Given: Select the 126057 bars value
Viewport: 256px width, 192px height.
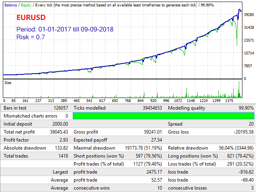Looking at the screenshot, I should [61, 108].
